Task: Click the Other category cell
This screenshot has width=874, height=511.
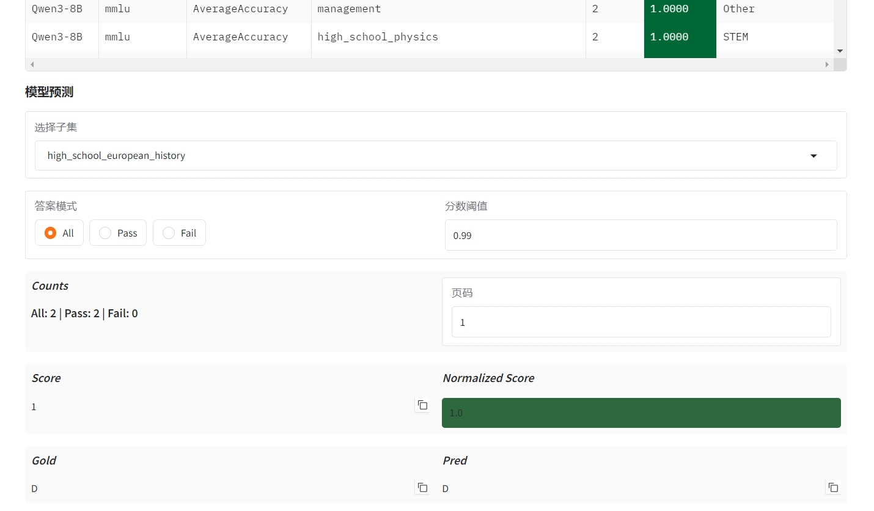Action: tap(738, 9)
